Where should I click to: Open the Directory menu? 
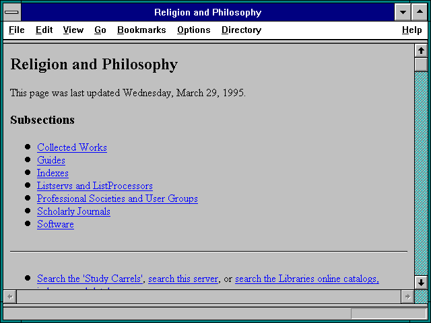(x=241, y=30)
